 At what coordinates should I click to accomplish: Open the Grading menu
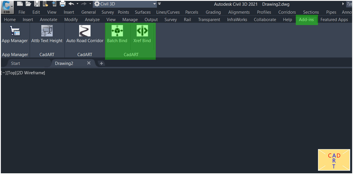pos(213,12)
